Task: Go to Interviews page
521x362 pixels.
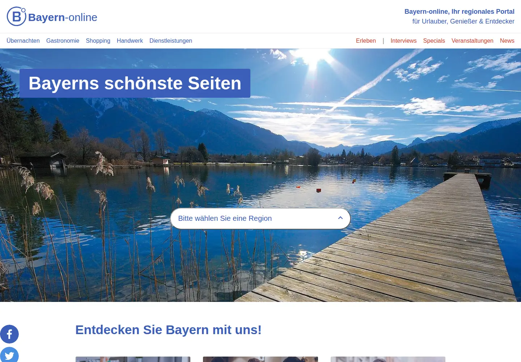Action: 403,41
